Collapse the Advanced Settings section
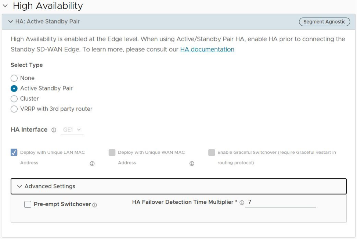The image size is (357, 239). click(19, 186)
